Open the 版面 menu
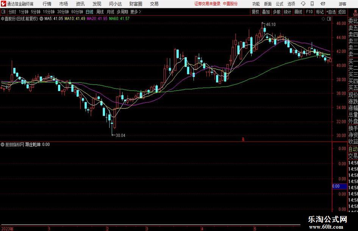Image resolution: width=358 pixels, height=231 pixels. 268,4
